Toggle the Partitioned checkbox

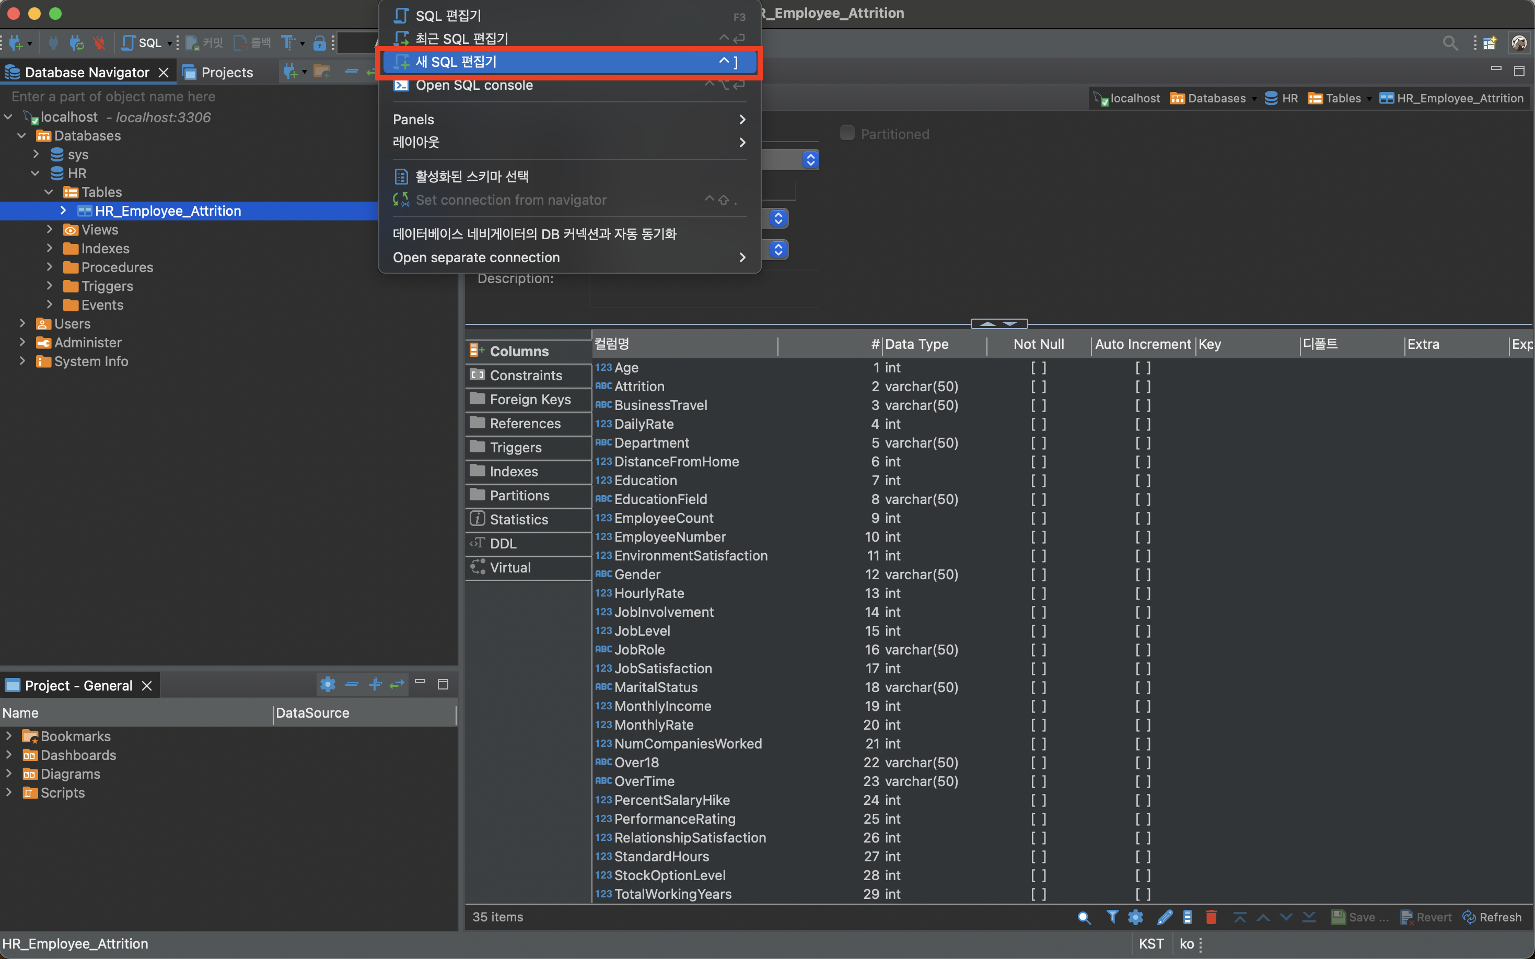847,133
